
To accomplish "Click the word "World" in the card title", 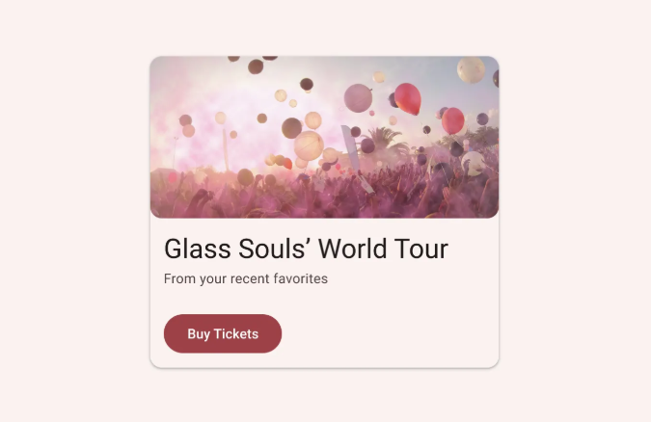I will click(352, 249).
